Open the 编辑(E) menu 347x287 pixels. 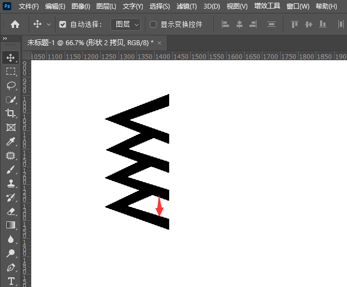point(55,6)
